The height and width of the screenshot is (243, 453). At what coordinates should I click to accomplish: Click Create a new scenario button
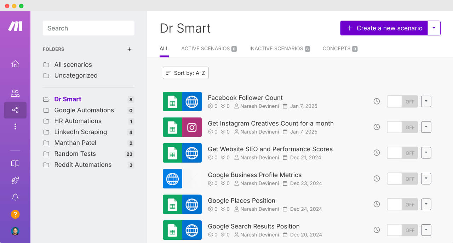coord(384,28)
